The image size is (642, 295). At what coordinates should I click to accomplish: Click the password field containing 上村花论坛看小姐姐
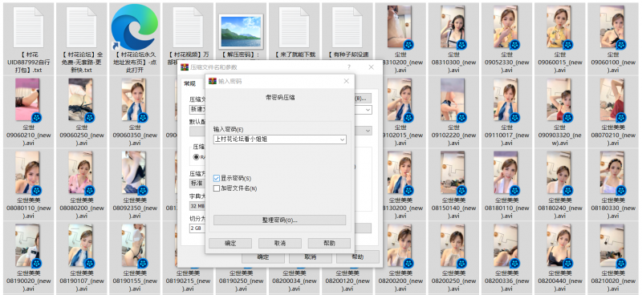(x=279, y=139)
